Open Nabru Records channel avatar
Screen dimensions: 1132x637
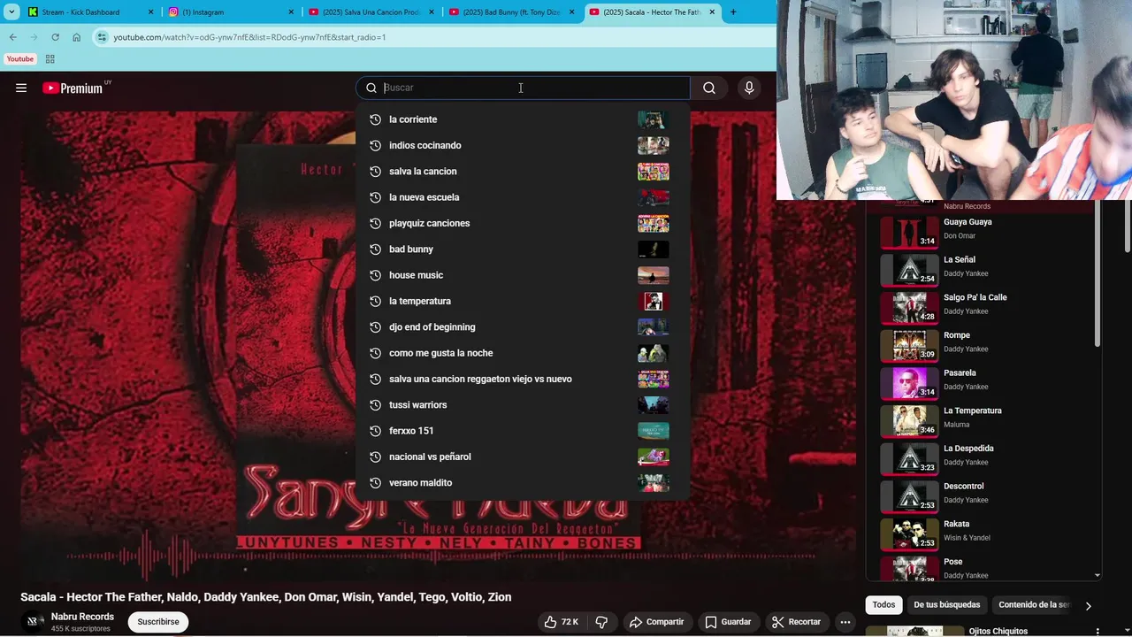tap(34, 622)
